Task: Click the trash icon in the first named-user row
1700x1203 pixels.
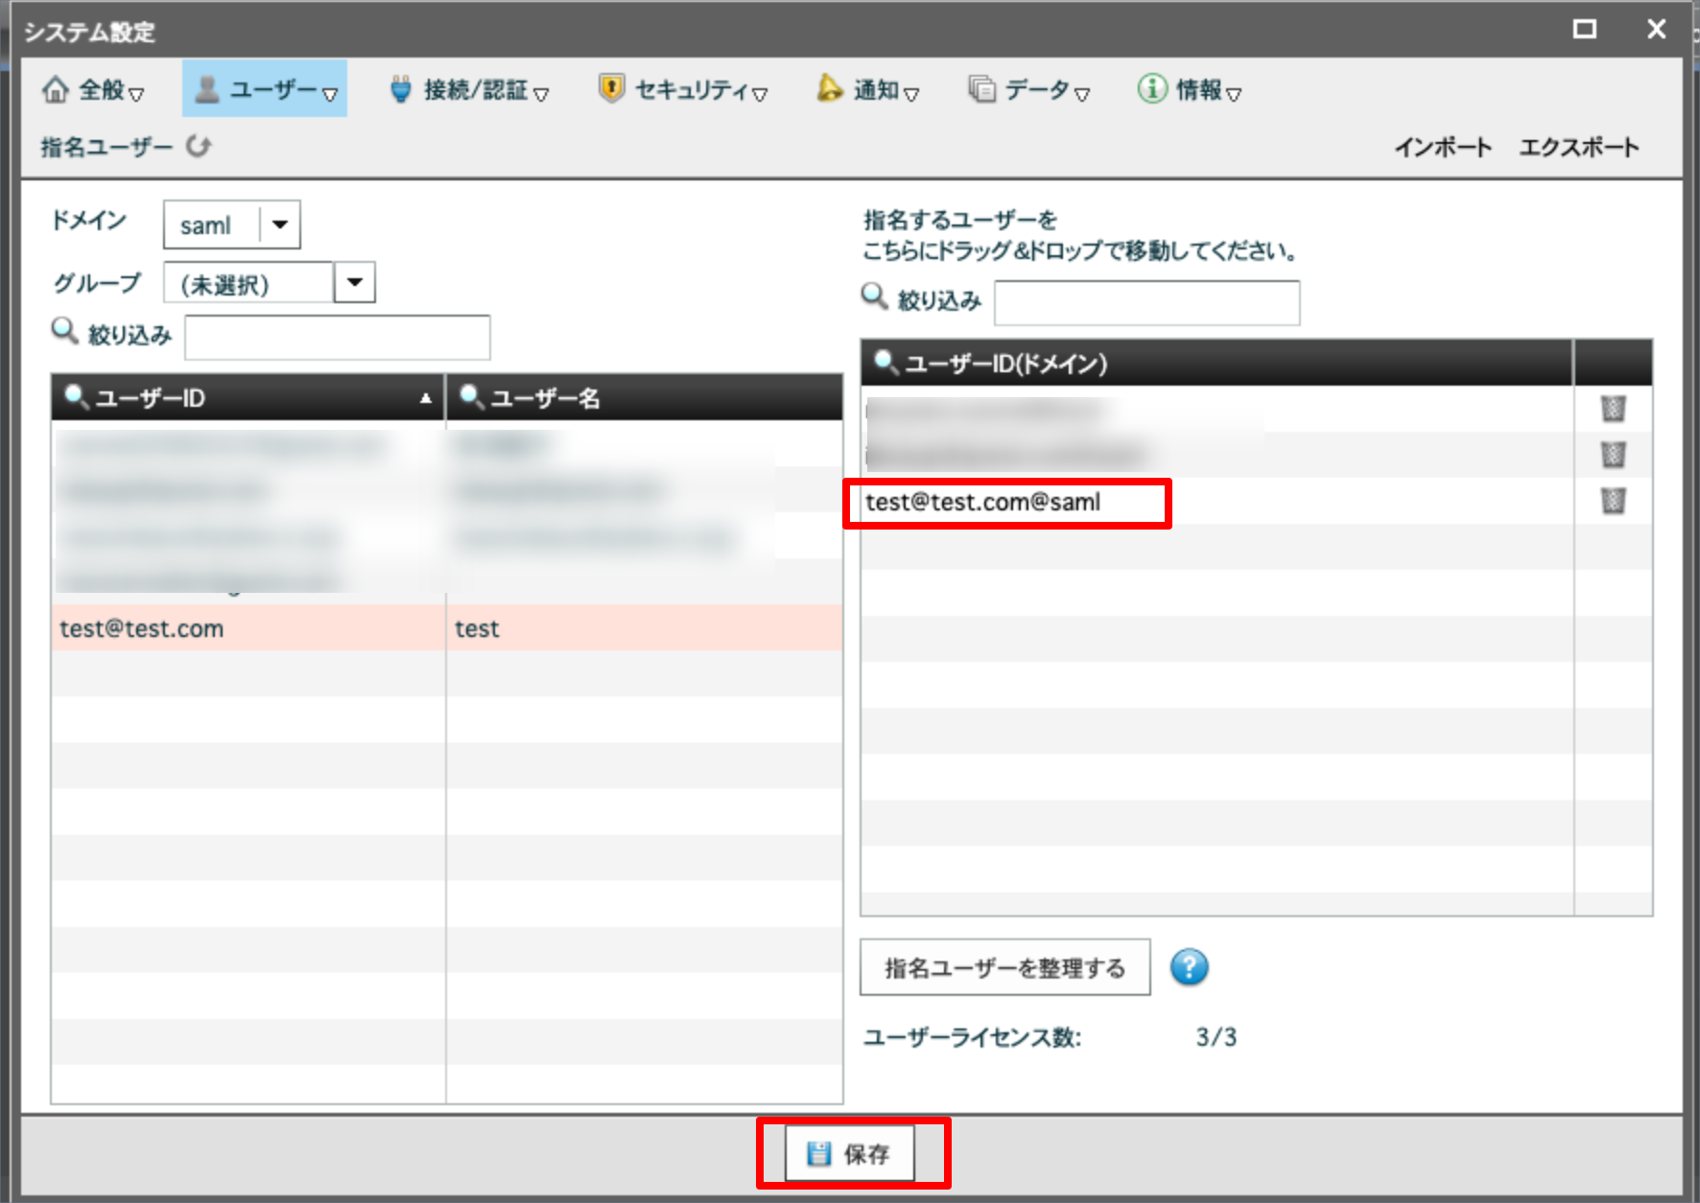Action: [1613, 410]
